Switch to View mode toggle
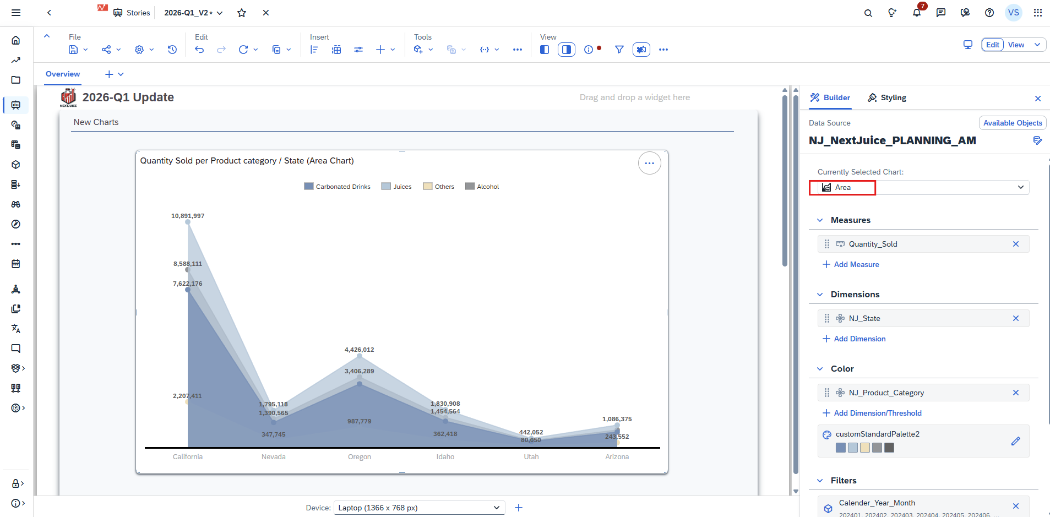This screenshot has width=1050, height=517. click(x=1016, y=45)
